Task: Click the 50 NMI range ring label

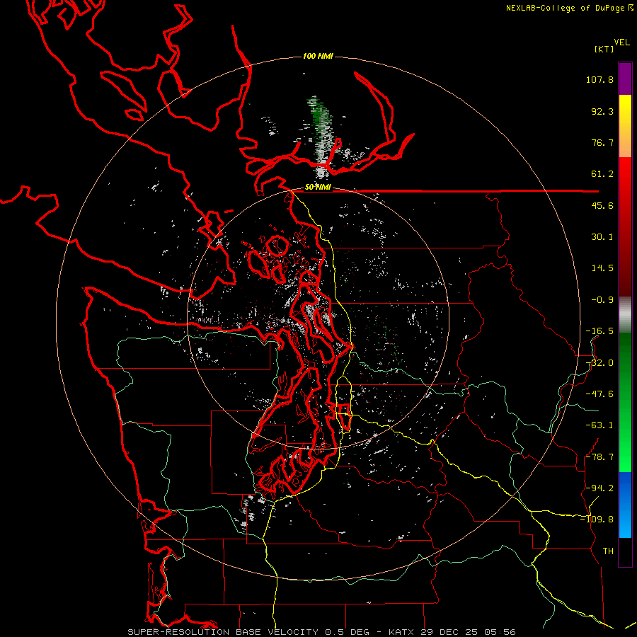Action: pos(318,188)
